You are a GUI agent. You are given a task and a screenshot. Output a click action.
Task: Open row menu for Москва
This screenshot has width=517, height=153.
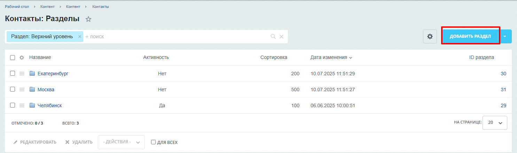point(22,90)
